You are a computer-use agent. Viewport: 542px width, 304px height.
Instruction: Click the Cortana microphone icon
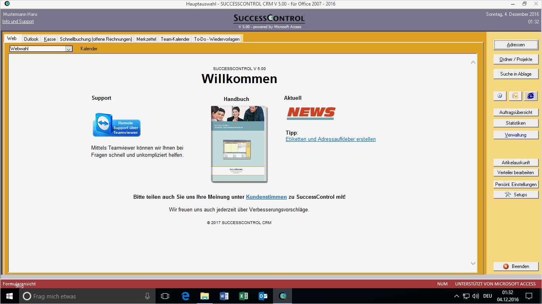click(x=147, y=296)
